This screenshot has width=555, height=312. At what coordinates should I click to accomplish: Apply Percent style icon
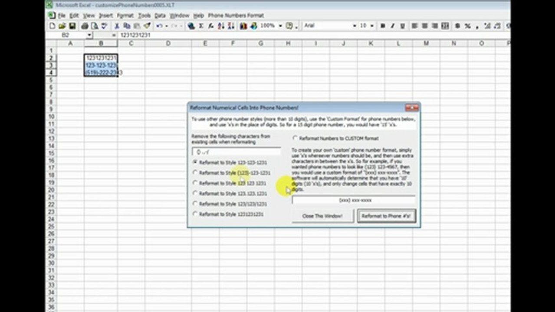467,26
